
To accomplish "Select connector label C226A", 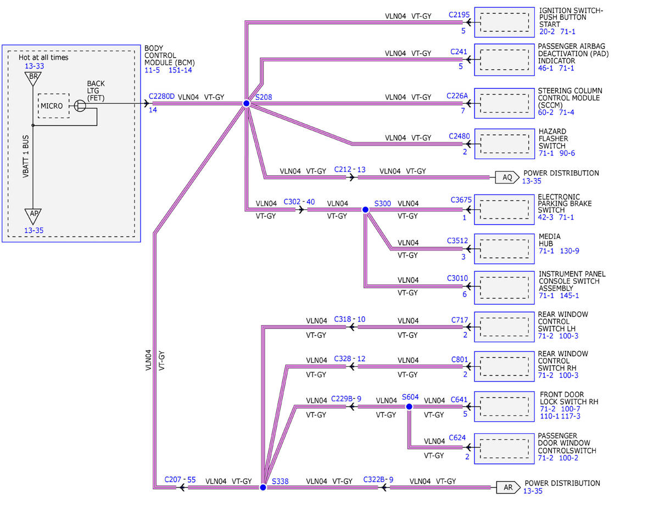I will tap(457, 96).
